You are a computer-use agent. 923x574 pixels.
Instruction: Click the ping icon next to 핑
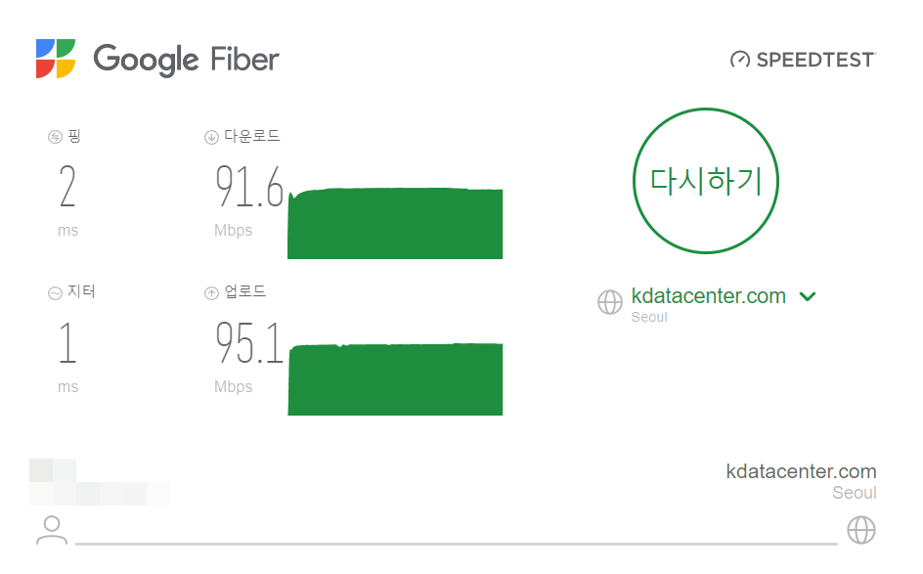click(54, 136)
